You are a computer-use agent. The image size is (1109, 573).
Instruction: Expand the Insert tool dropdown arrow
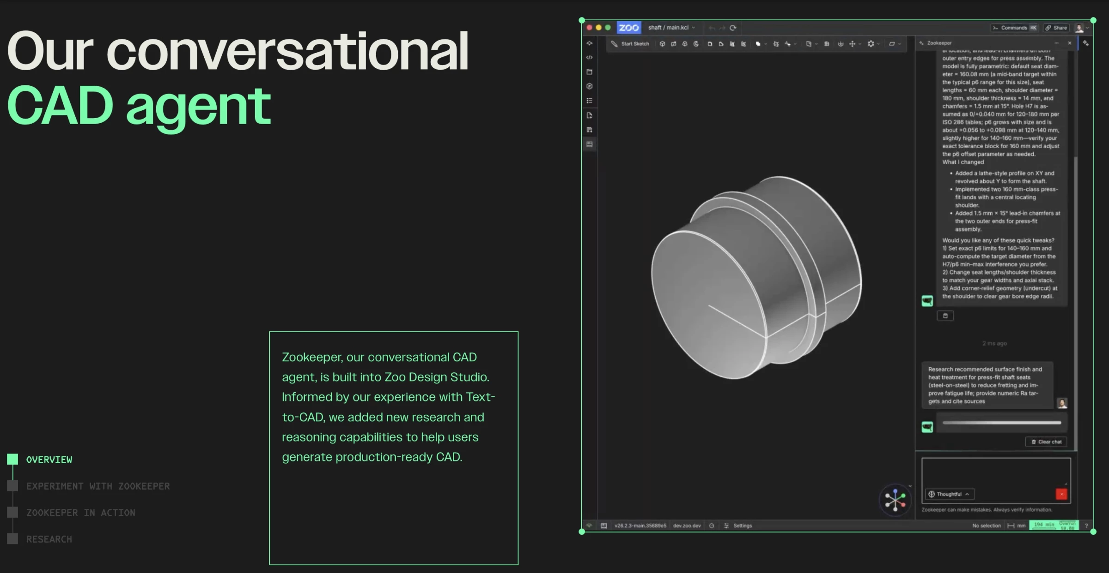tap(817, 44)
